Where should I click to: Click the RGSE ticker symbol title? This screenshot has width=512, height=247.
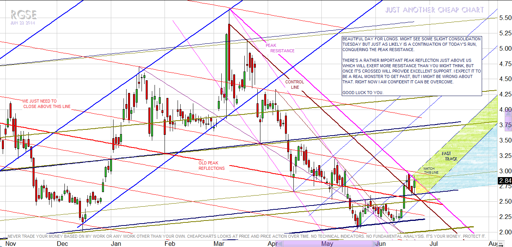coord(23,15)
